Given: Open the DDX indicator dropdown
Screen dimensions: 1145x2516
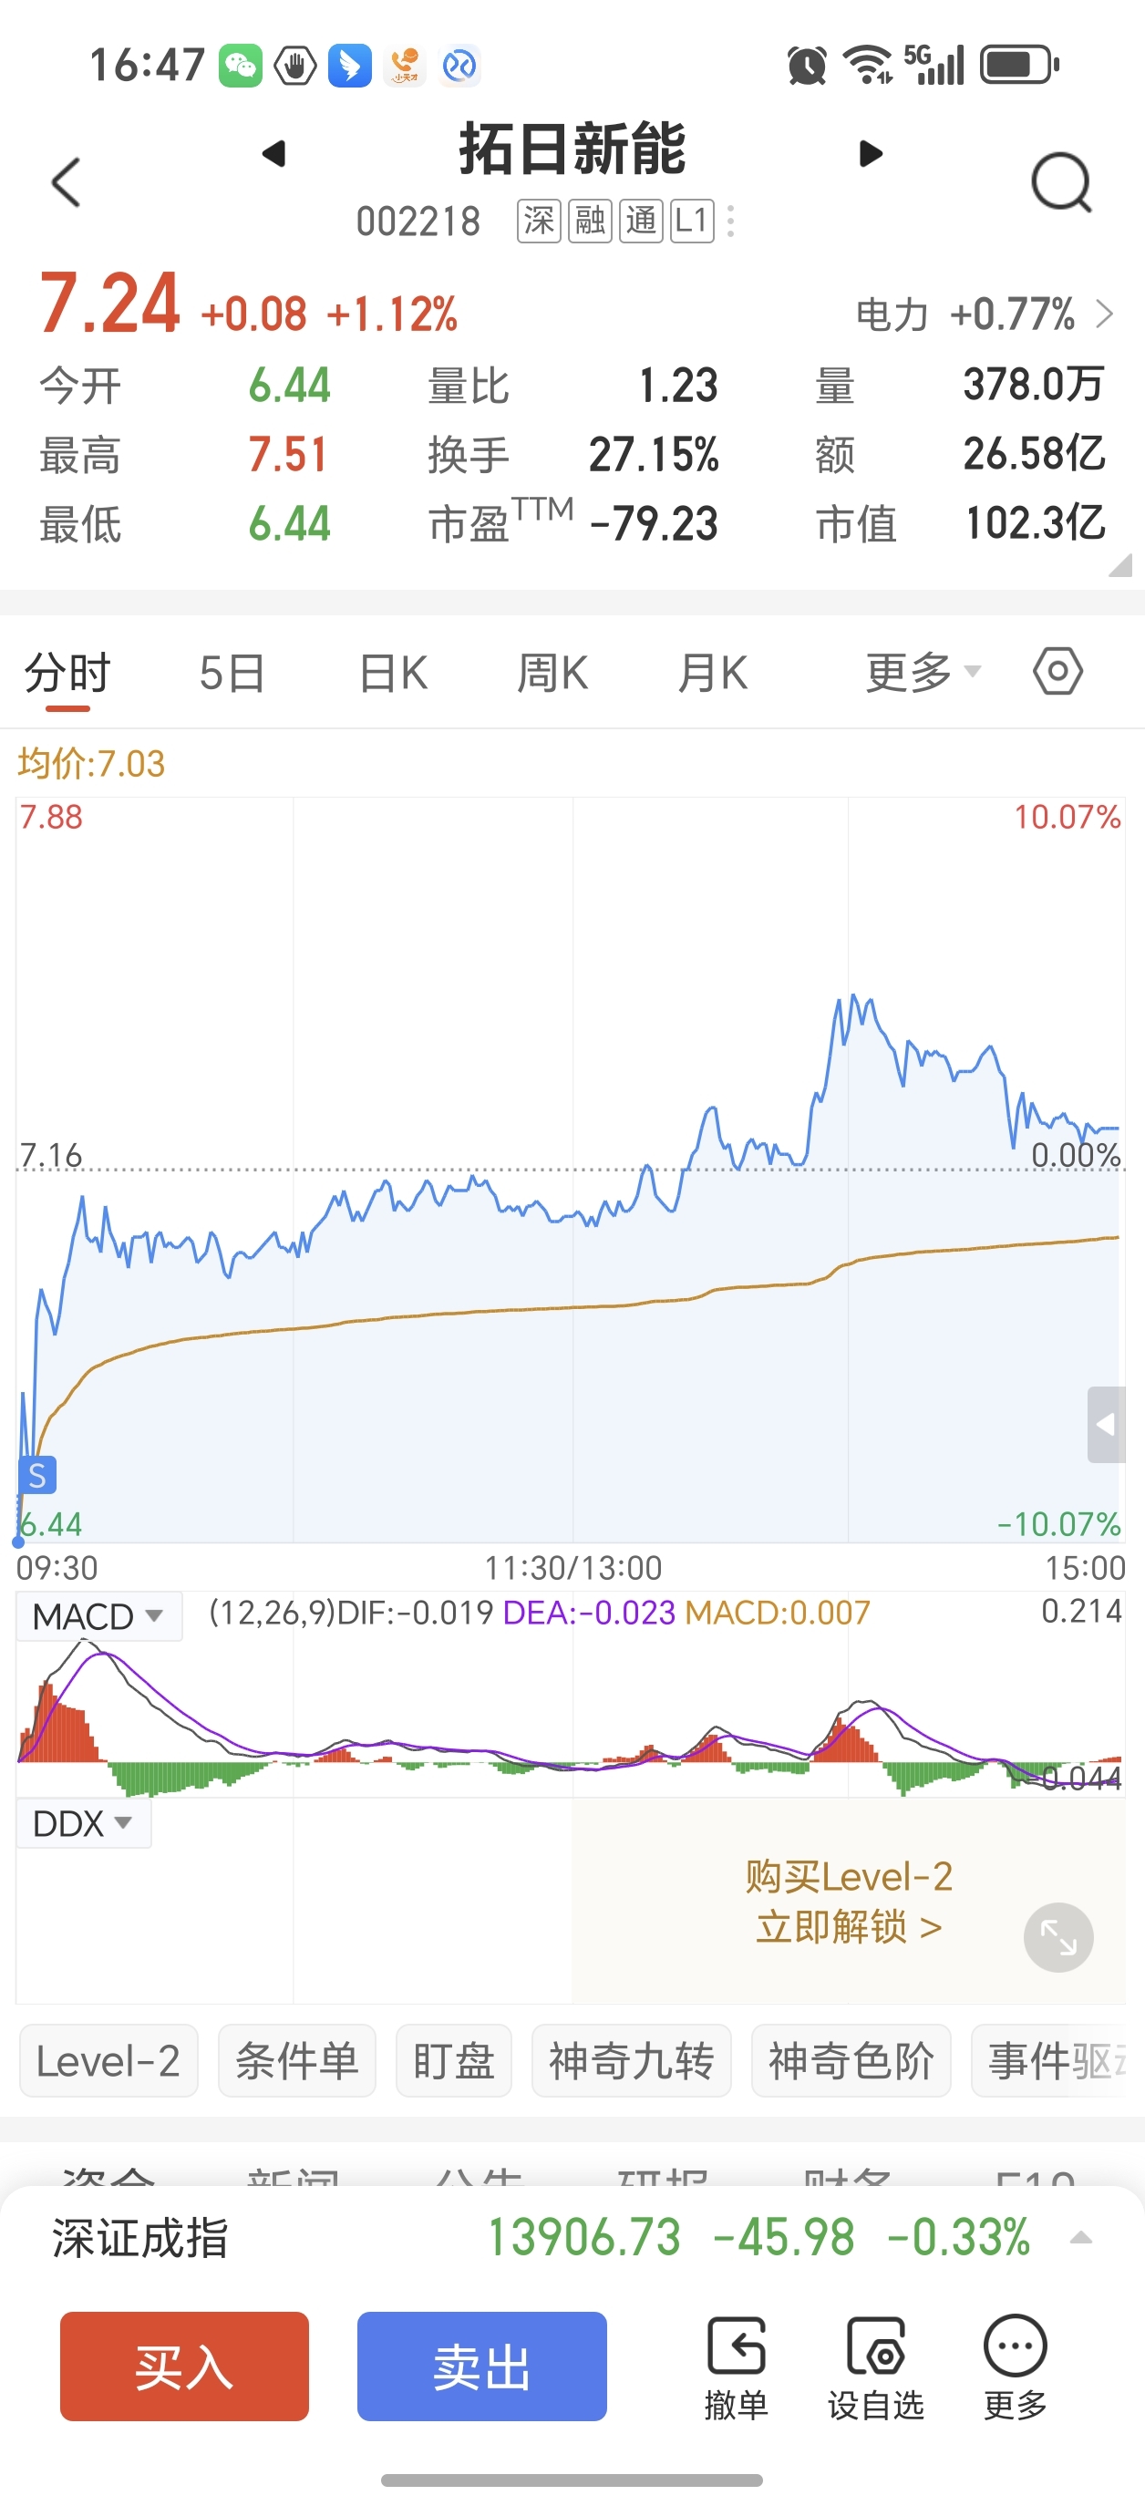Looking at the screenshot, I should tap(83, 1823).
